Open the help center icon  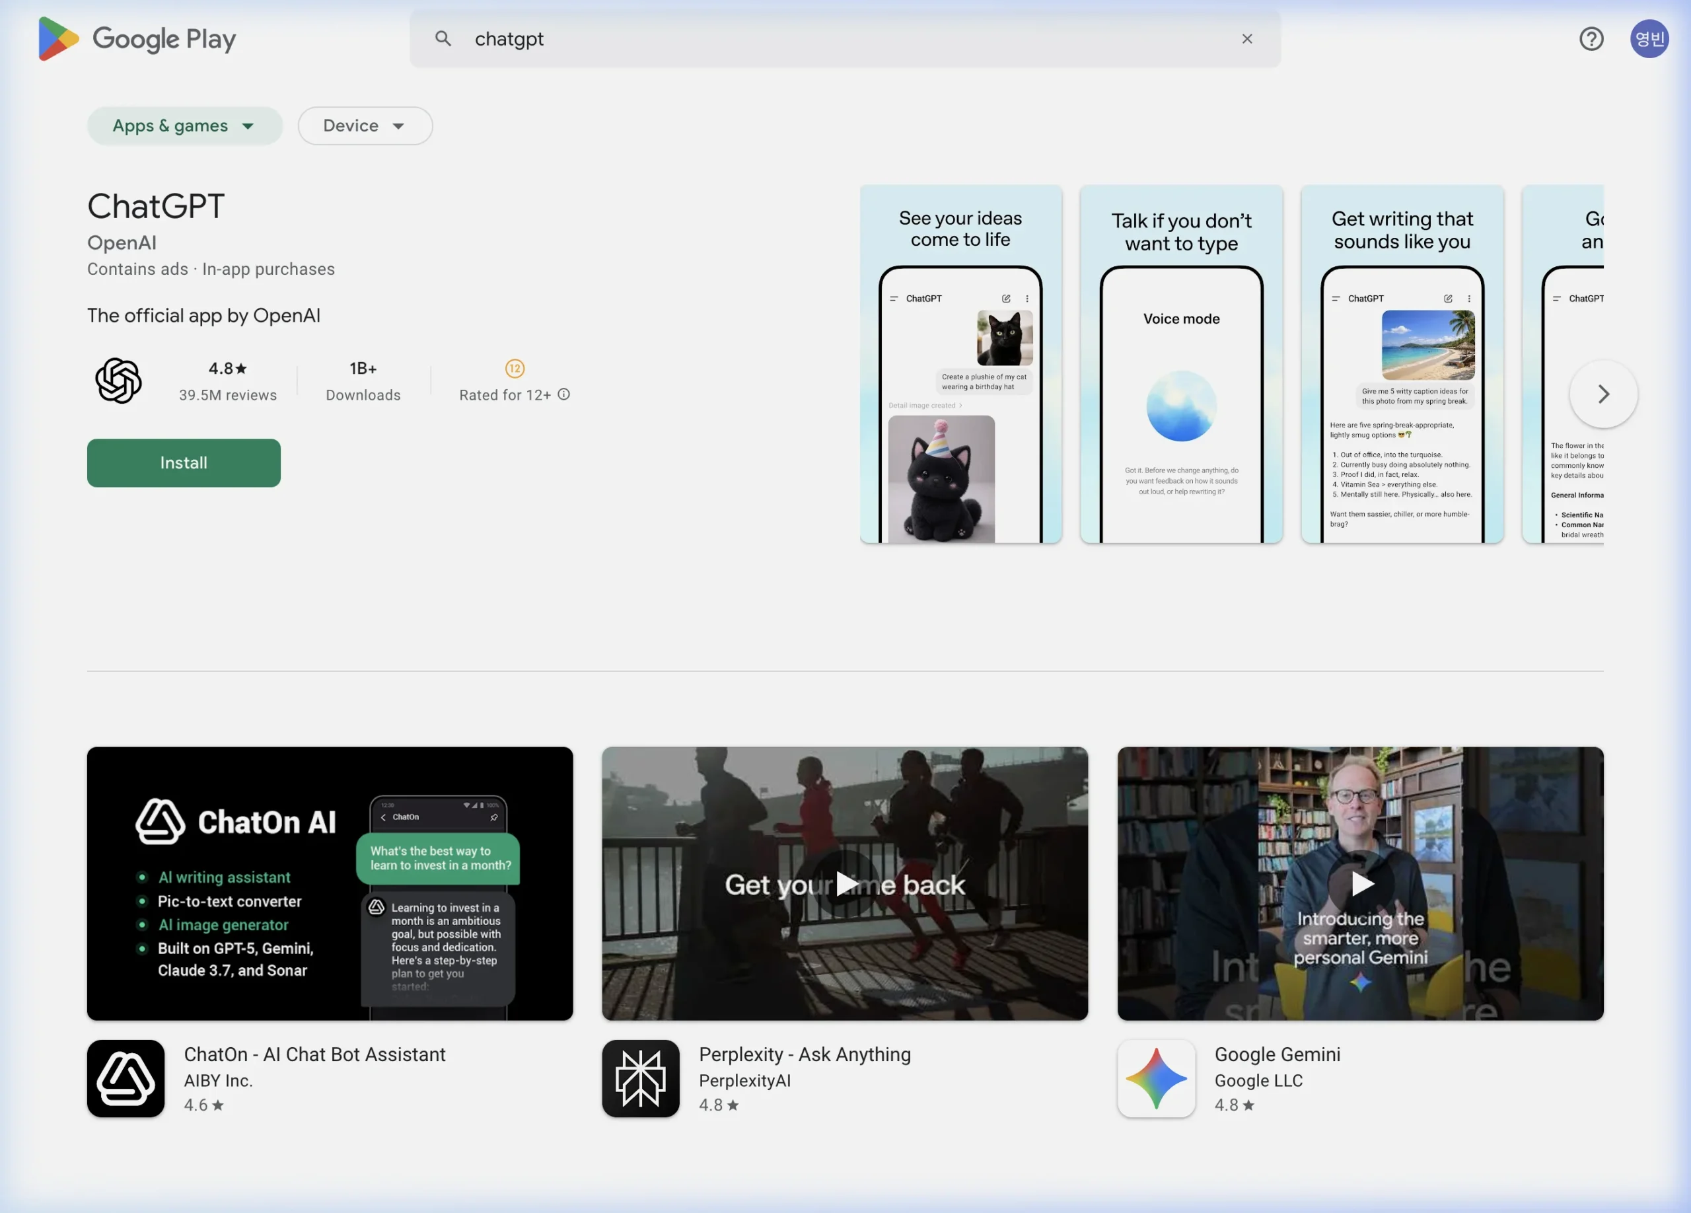[1591, 39]
